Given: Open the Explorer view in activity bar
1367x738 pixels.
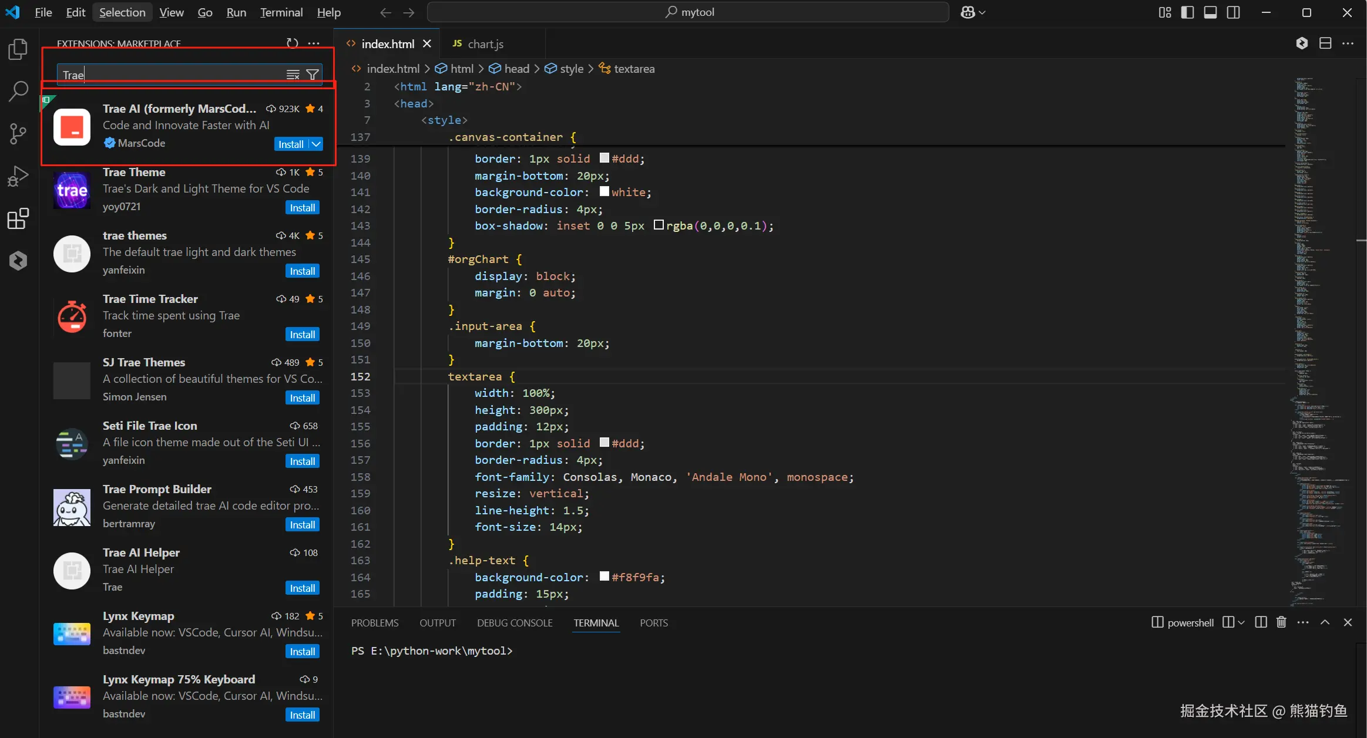Looking at the screenshot, I should pyautogui.click(x=18, y=49).
